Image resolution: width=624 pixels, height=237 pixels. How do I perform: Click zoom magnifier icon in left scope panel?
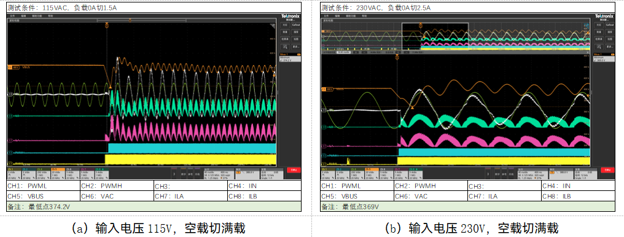(286, 47)
